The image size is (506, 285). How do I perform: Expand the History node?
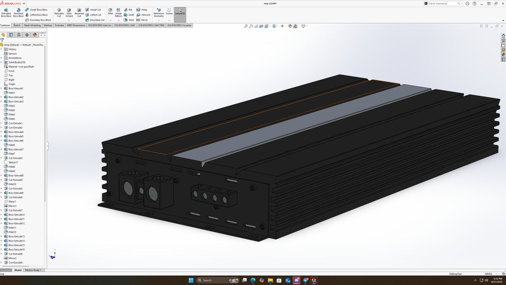(x=1, y=49)
